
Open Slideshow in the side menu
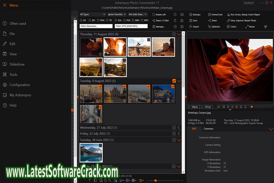pos(17,64)
